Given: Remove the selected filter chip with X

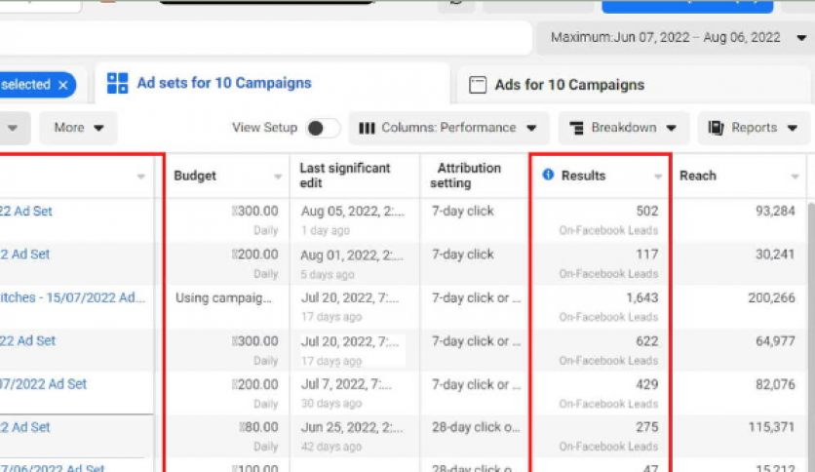Looking at the screenshot, I should 63,85.
